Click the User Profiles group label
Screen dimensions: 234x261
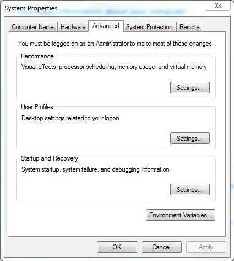(37, 107)
